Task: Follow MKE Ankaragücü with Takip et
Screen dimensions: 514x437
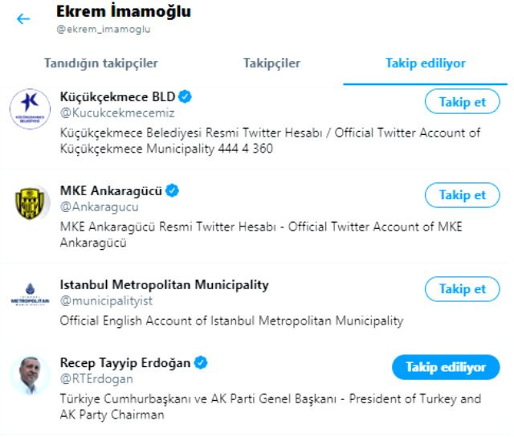Action: click(463, 195)
